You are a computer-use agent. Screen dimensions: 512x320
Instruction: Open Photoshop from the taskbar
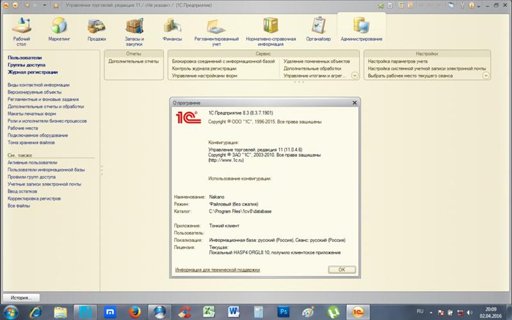[x=284, y=312]
